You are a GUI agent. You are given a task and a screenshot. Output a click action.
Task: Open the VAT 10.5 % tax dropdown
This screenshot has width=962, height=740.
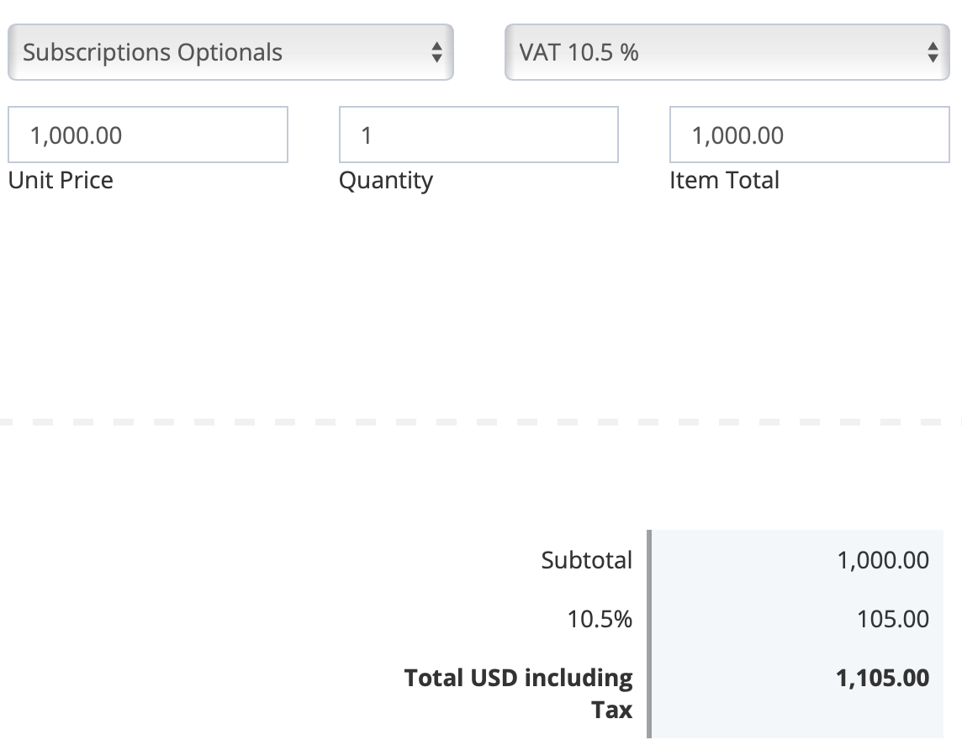click(715, 52)
